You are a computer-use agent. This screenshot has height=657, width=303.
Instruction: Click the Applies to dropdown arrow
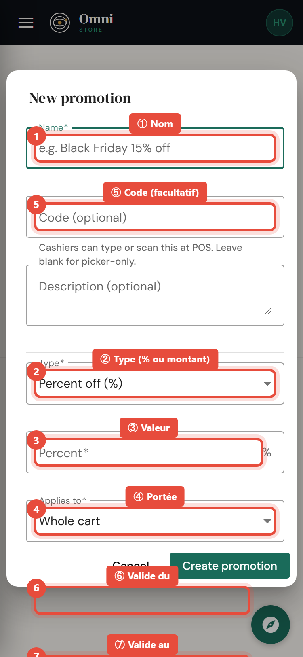pyautogui.click(x=267, y=521)
